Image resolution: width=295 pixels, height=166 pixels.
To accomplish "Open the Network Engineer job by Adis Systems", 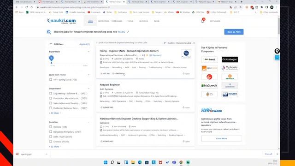I will [x=110, y=85].
